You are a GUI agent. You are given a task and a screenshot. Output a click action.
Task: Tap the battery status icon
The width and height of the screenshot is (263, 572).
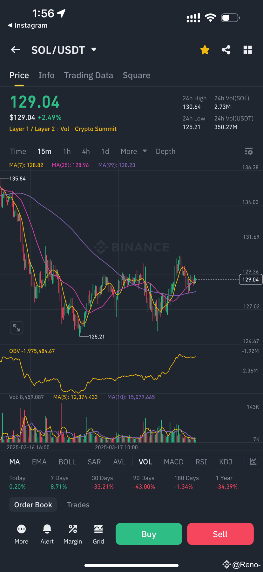pyautogui.click(x=231, y=18)
